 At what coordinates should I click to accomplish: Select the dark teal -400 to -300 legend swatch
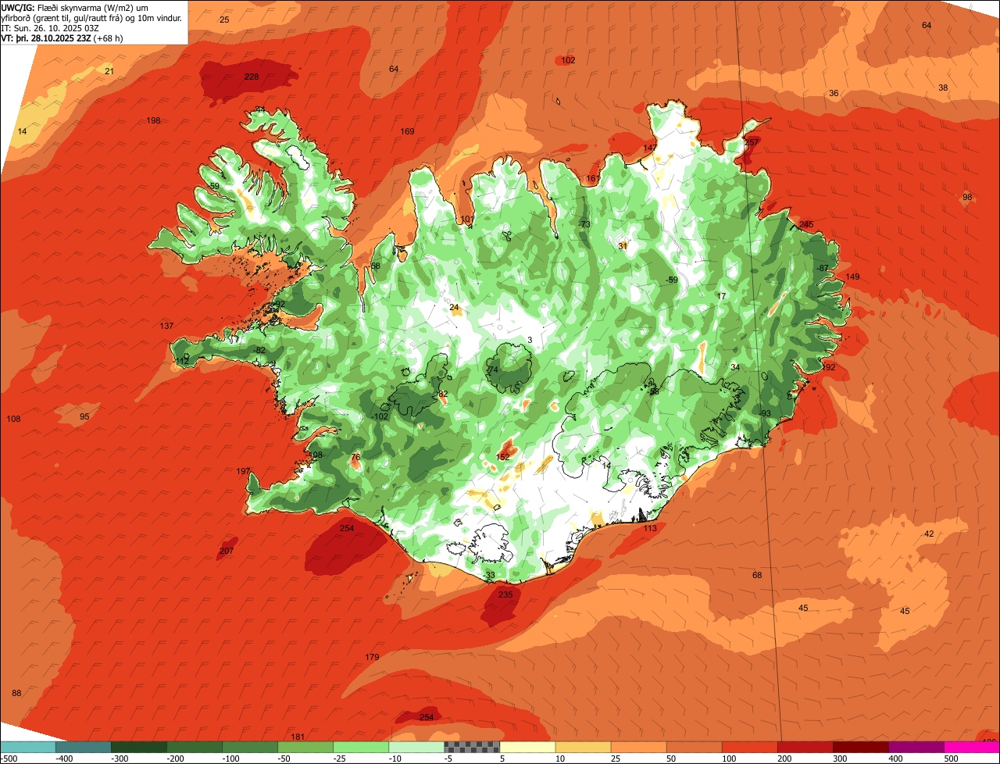pos(84,746)
